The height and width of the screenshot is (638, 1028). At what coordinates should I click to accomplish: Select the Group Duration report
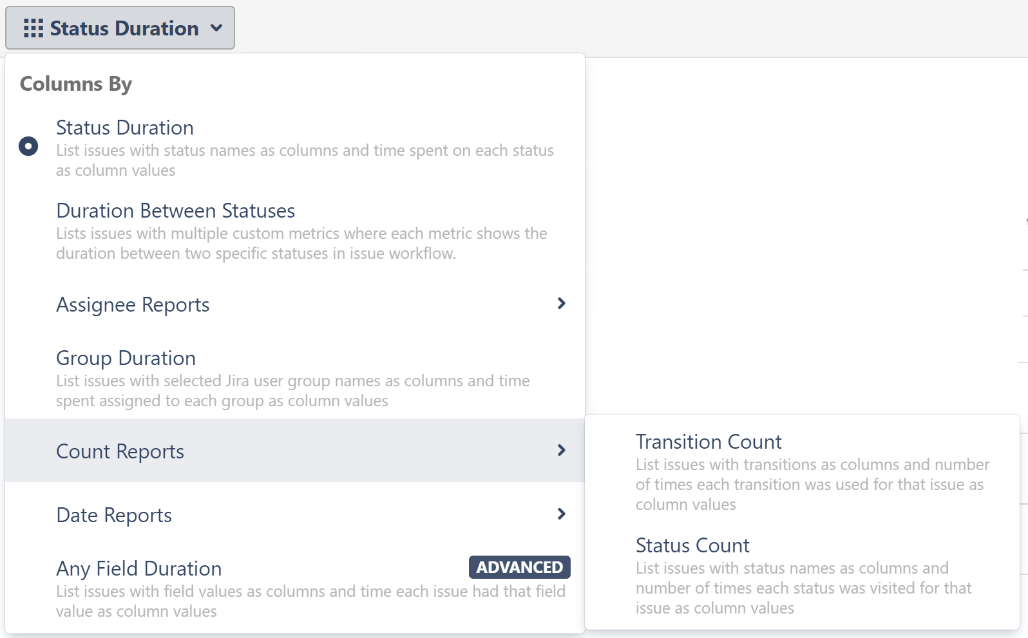pyautogui.click(x=126, y=358)
